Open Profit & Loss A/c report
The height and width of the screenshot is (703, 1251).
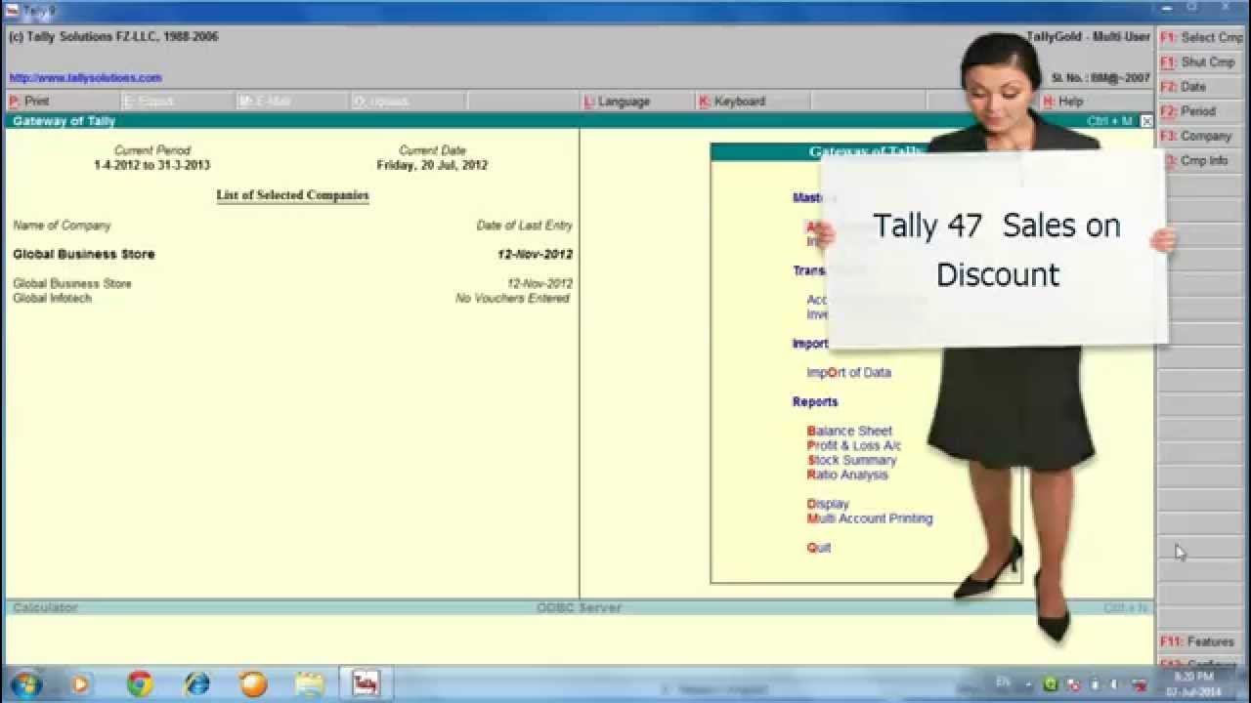[x=854, y=445]
